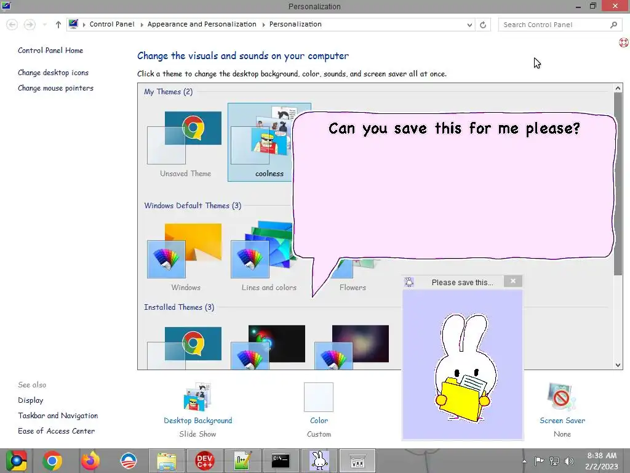Open Control Panel Home link

coord(50,51)
